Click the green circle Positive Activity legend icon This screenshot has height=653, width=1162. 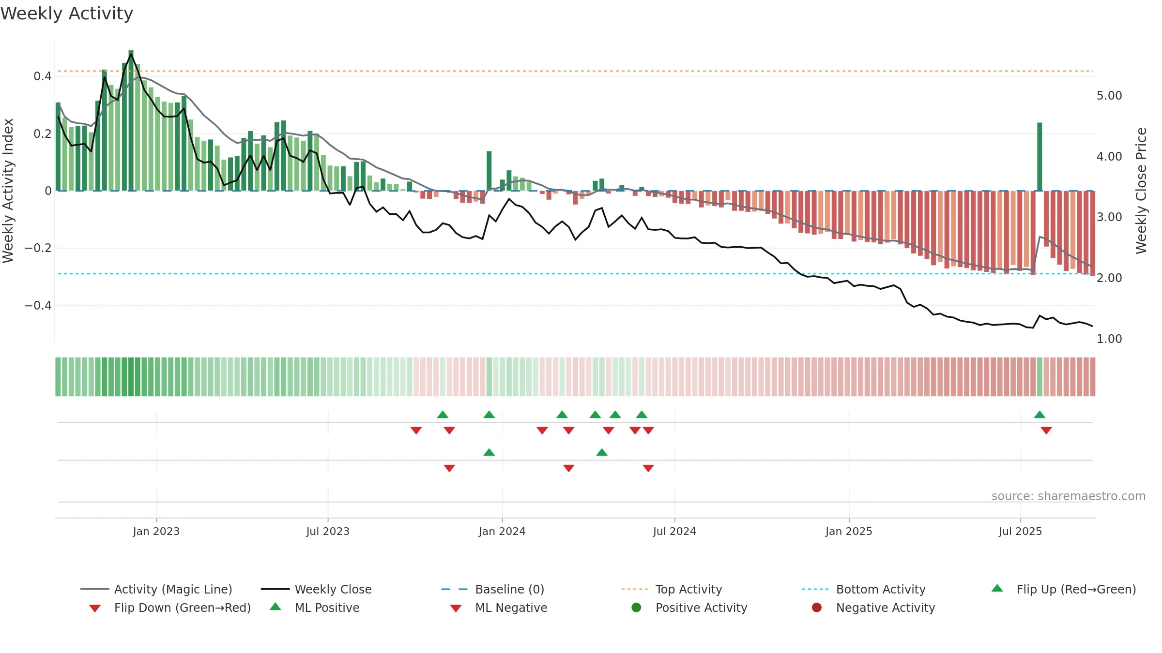pos(636,607)
